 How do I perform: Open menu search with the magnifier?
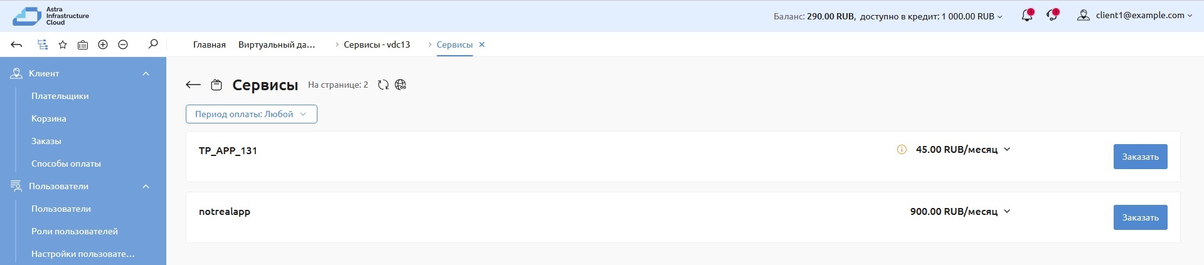coord(153,44)
